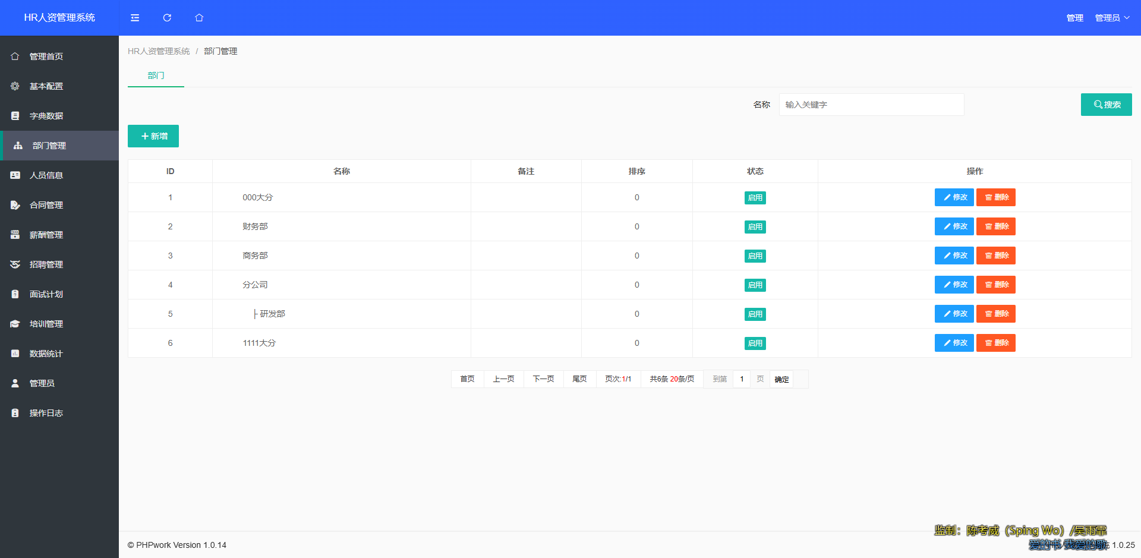Screen dimensions: 1141x558
Task: Click the refresh icon in top bar
Action: (x=167, y=18)
